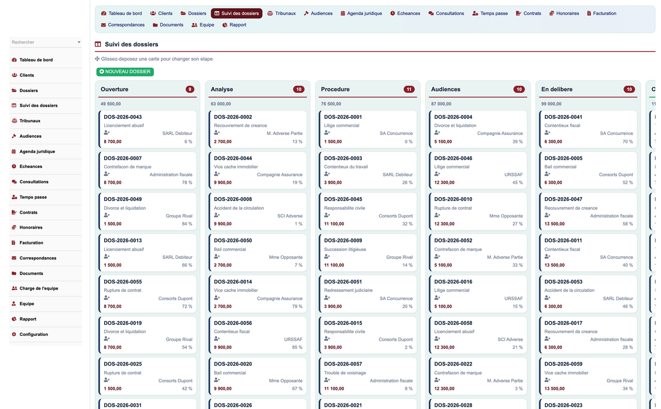Click unassigned-user icon on card DOS-2026-0043

point(107,133)
